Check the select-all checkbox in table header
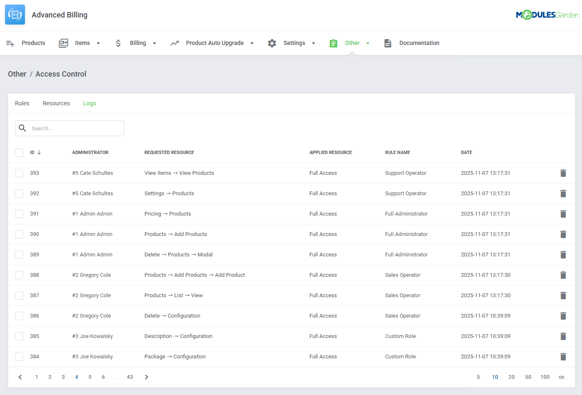The height and width of the screenshot is (395, 582). click(x=19, y=152)
